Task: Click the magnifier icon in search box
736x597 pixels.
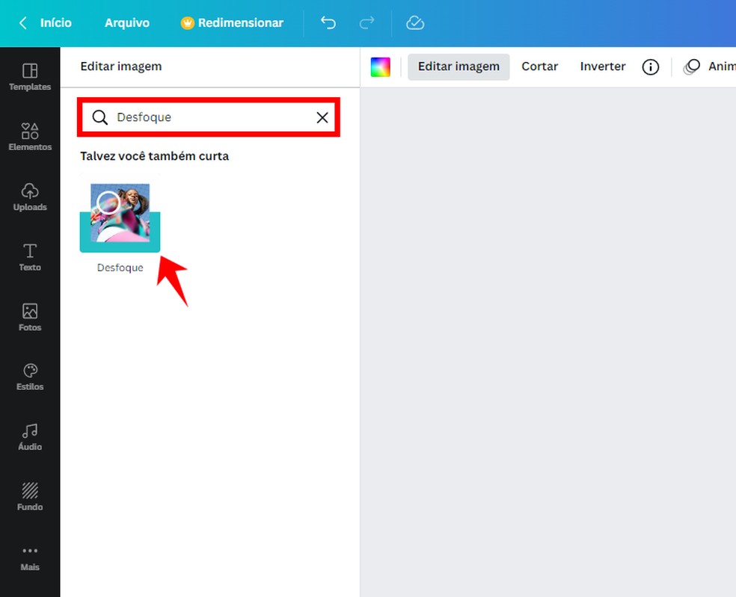Action: click(x=99, y=117)
